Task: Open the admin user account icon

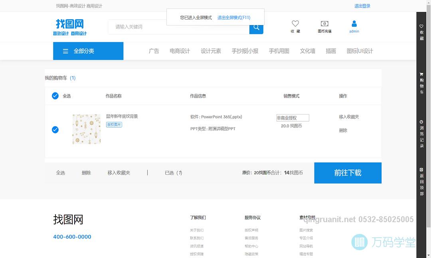Action: (354, 24)
